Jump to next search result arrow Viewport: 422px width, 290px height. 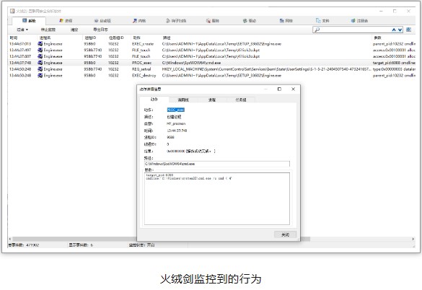pos(400,30)
